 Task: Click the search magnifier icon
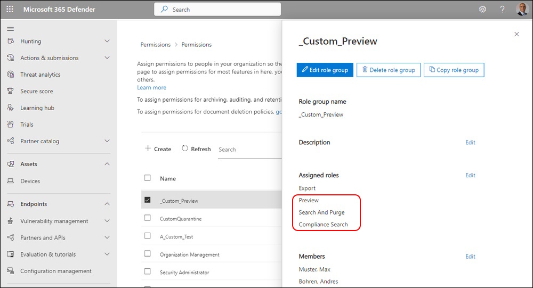tap(164, 9)
